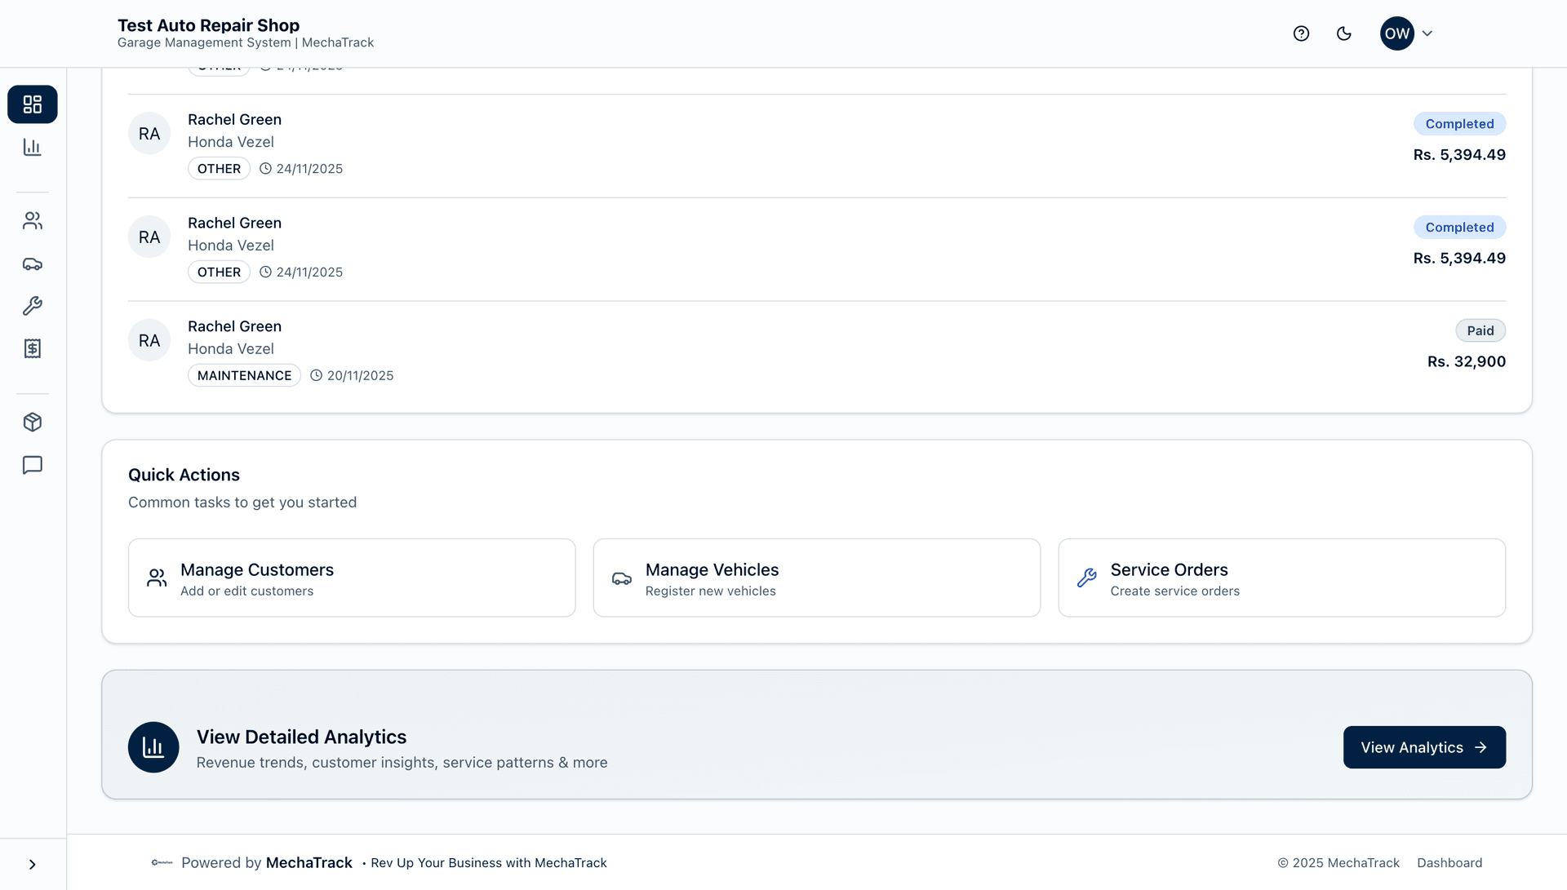Expand the collapsed sidebar with bottom chevron
The width and height of the screenshot is (1567, 890).
(x=33, y=864)
